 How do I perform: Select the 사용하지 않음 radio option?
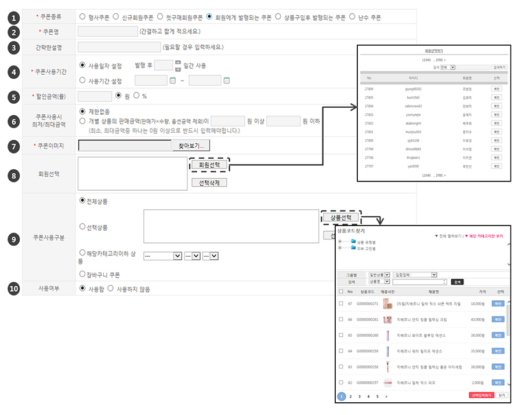point(111,288)
